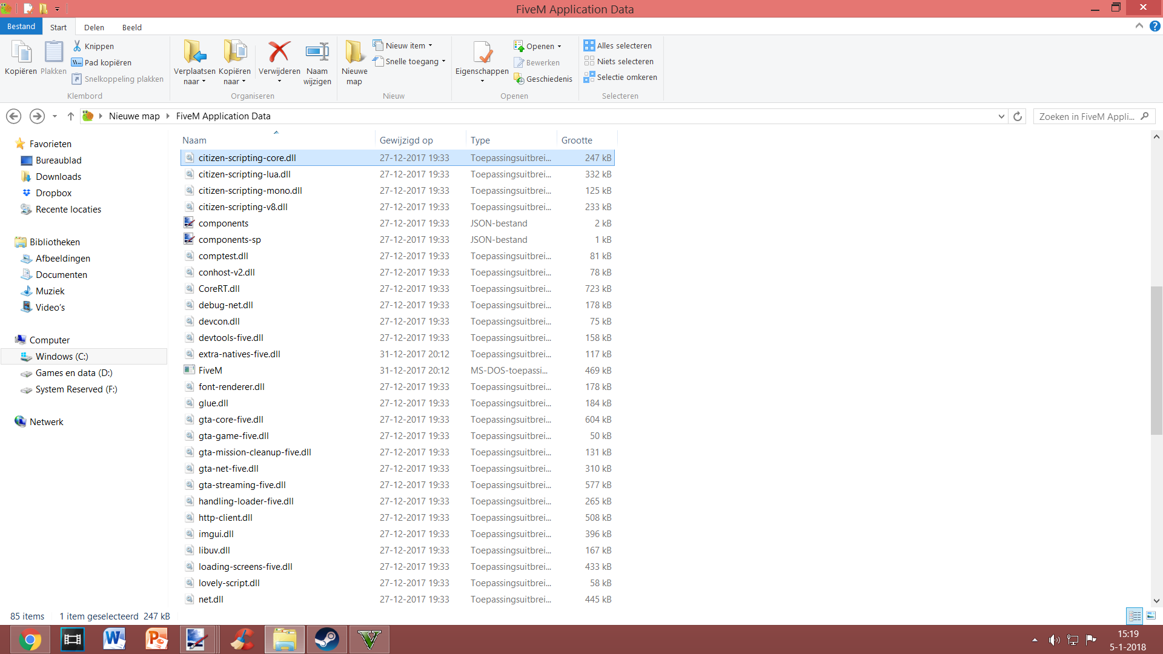Open Snelle toegang dropdown

click(x=409, y=61)
